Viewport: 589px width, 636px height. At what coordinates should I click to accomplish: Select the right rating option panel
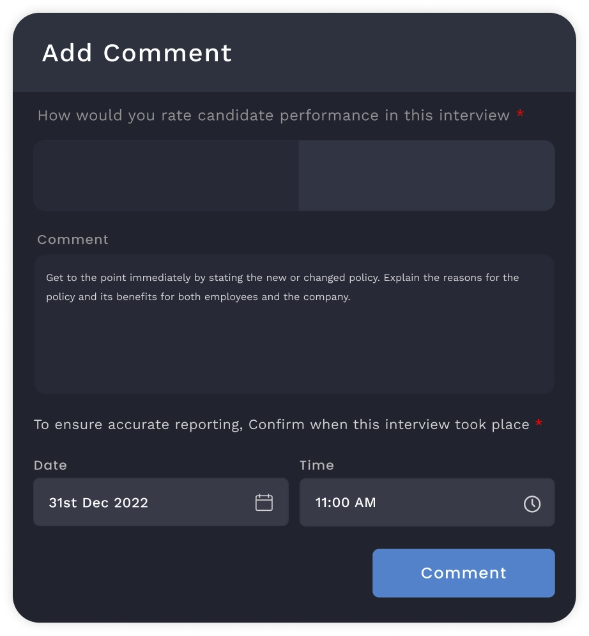(427, 175)
